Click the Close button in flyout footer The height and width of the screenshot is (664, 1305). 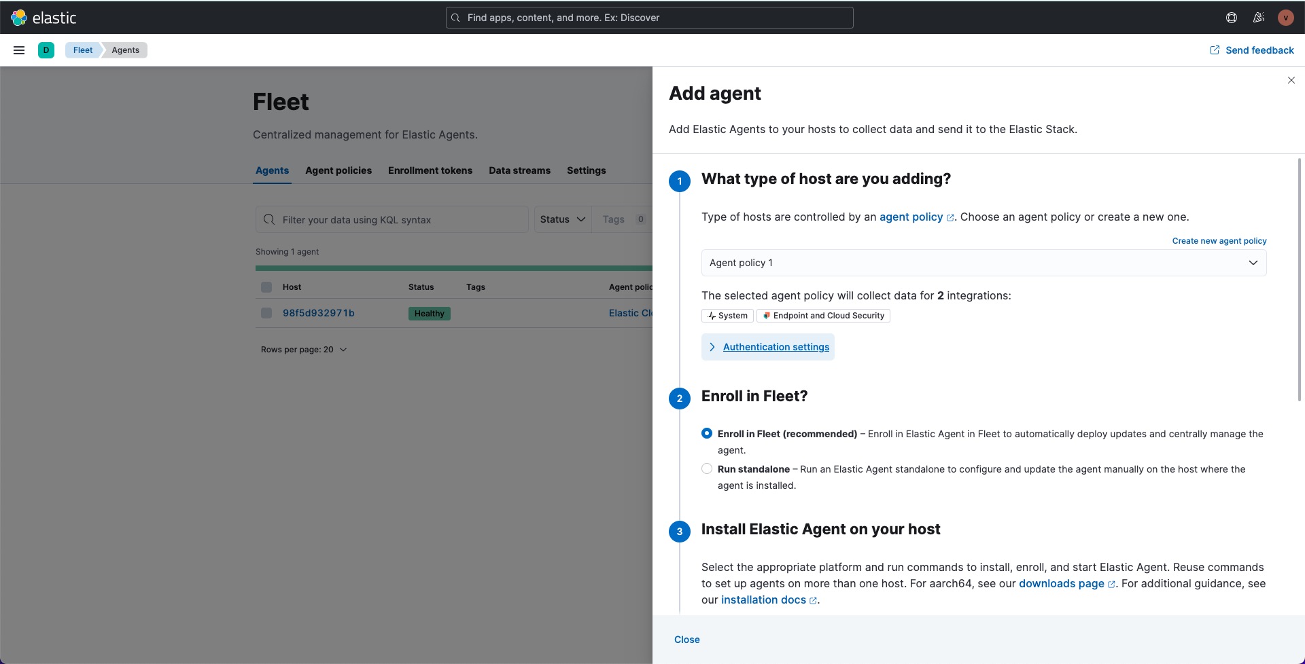coord(686,640)
